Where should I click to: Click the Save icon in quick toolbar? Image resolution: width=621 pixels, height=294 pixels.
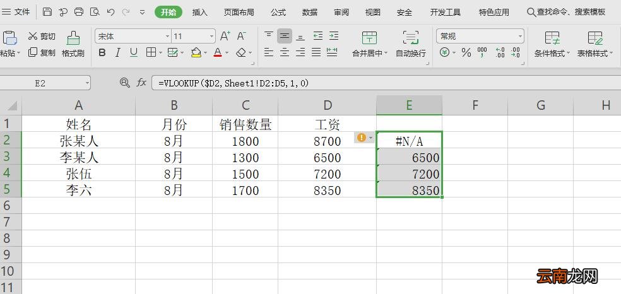pos(47,12)
